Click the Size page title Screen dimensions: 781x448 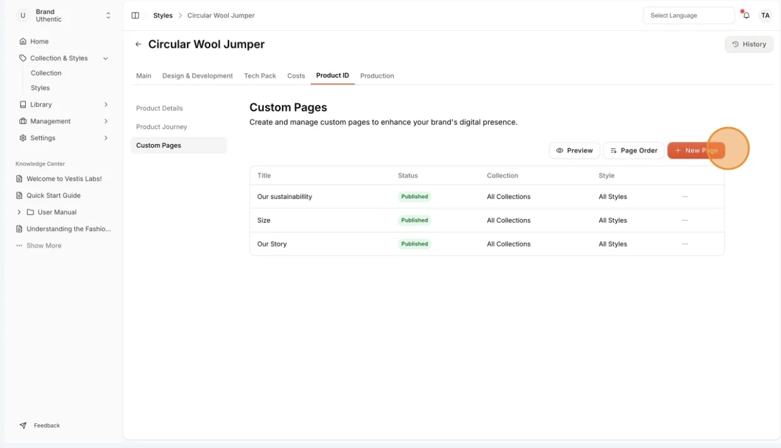point(264,220)
